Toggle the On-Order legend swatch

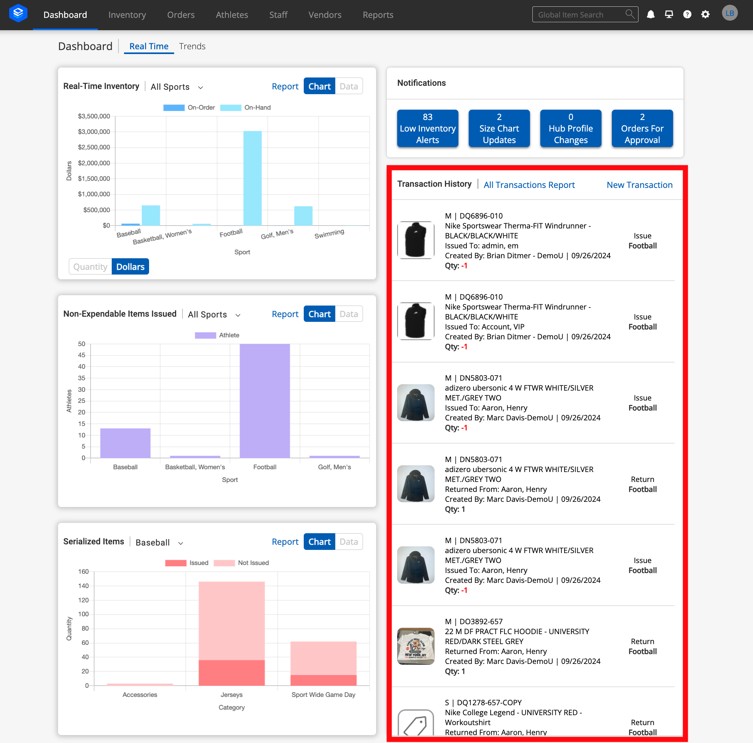[x=174, y=108]
